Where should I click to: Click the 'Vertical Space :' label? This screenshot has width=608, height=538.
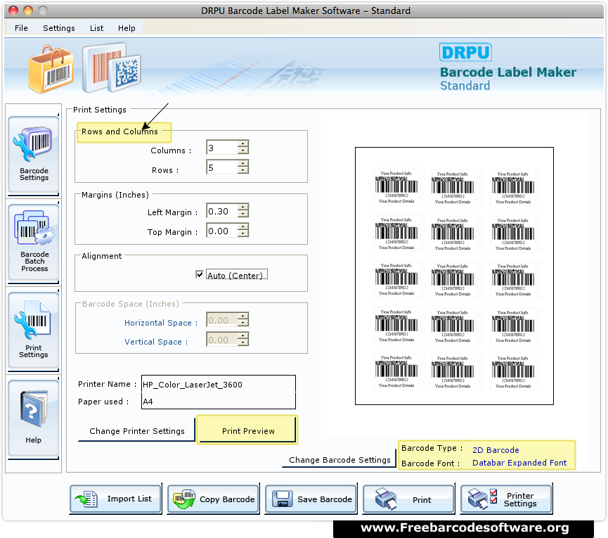[156, 342]
